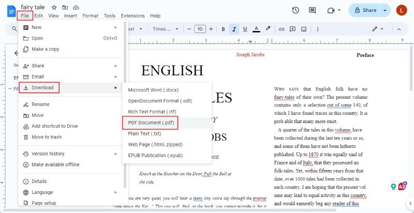The image size is (414, 213).
Task: Open the Help menu
Action: (155, 16)
